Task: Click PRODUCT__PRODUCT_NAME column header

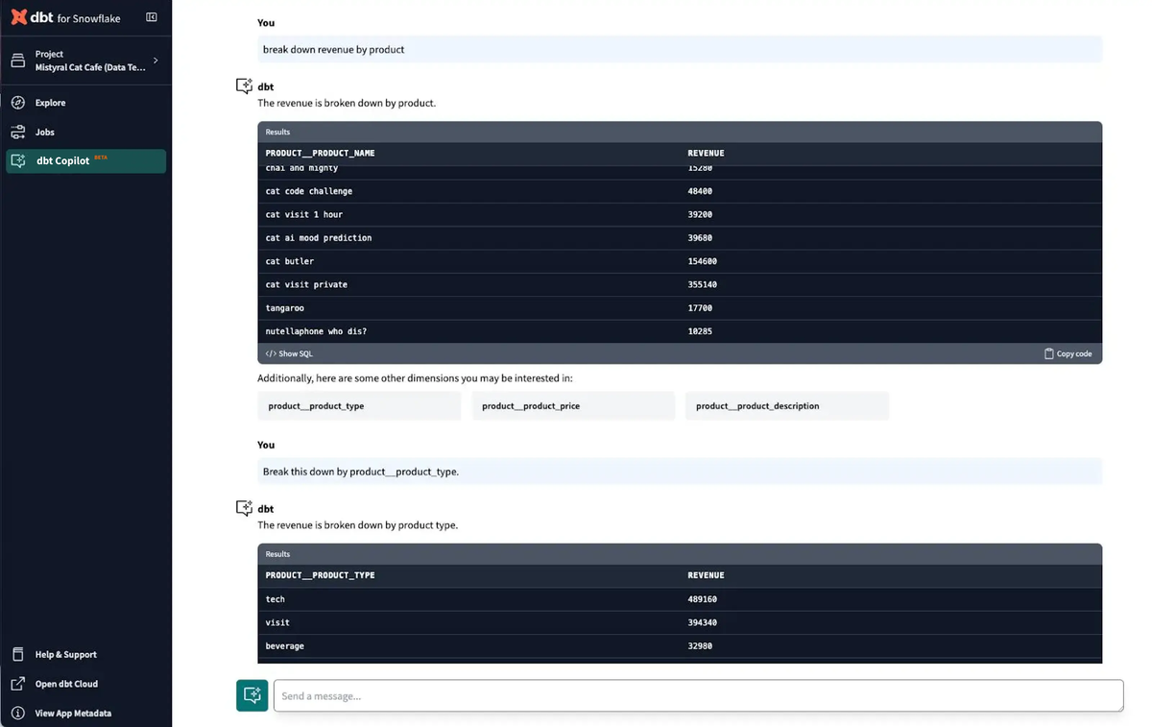Action: pyautogui.click(x=320, y=153)
